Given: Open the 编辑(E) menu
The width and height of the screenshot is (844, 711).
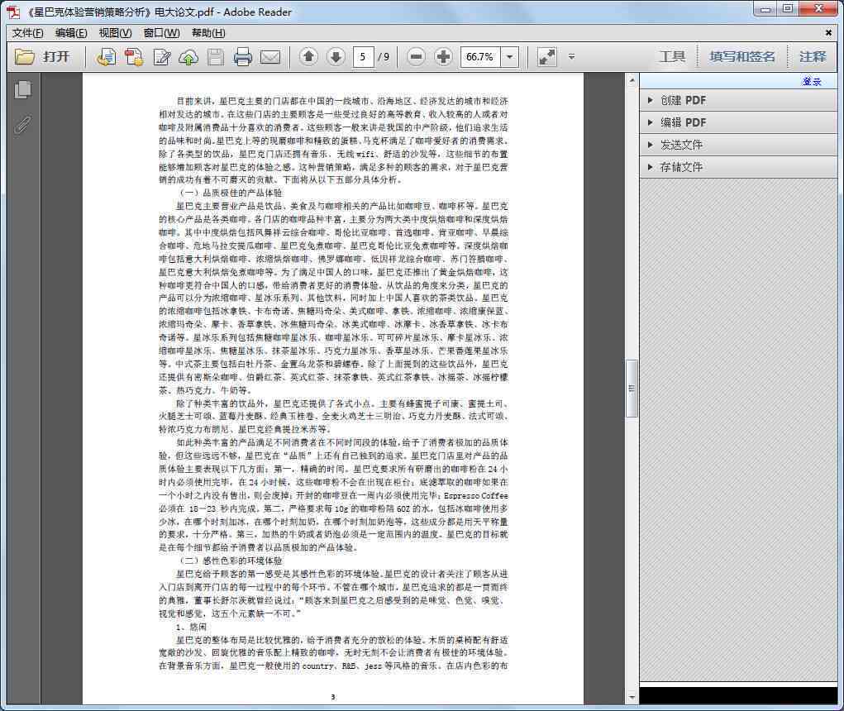Looking at the screenshot, I should 71,33.
